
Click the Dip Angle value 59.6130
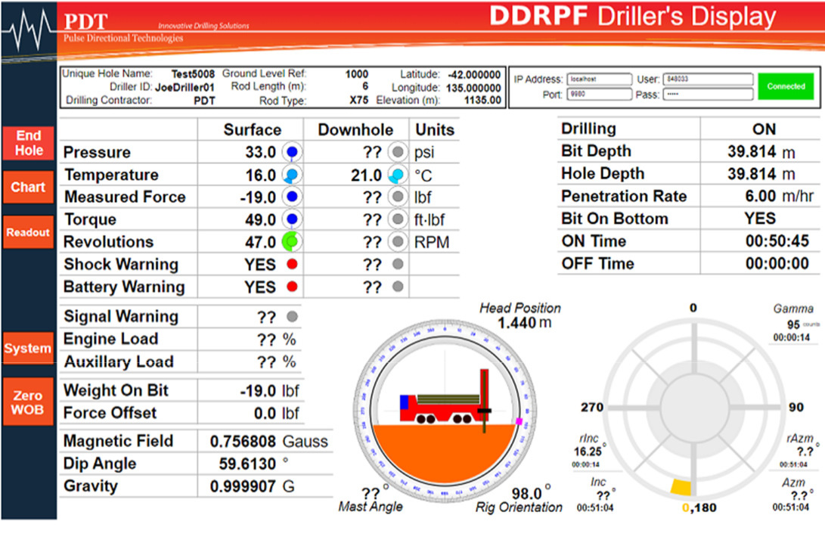[x=247, y=464]
